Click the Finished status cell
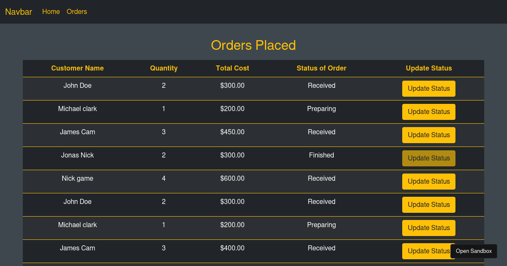Image resolution: width=507 pixels, height=266 pixels. pos(322,155)
